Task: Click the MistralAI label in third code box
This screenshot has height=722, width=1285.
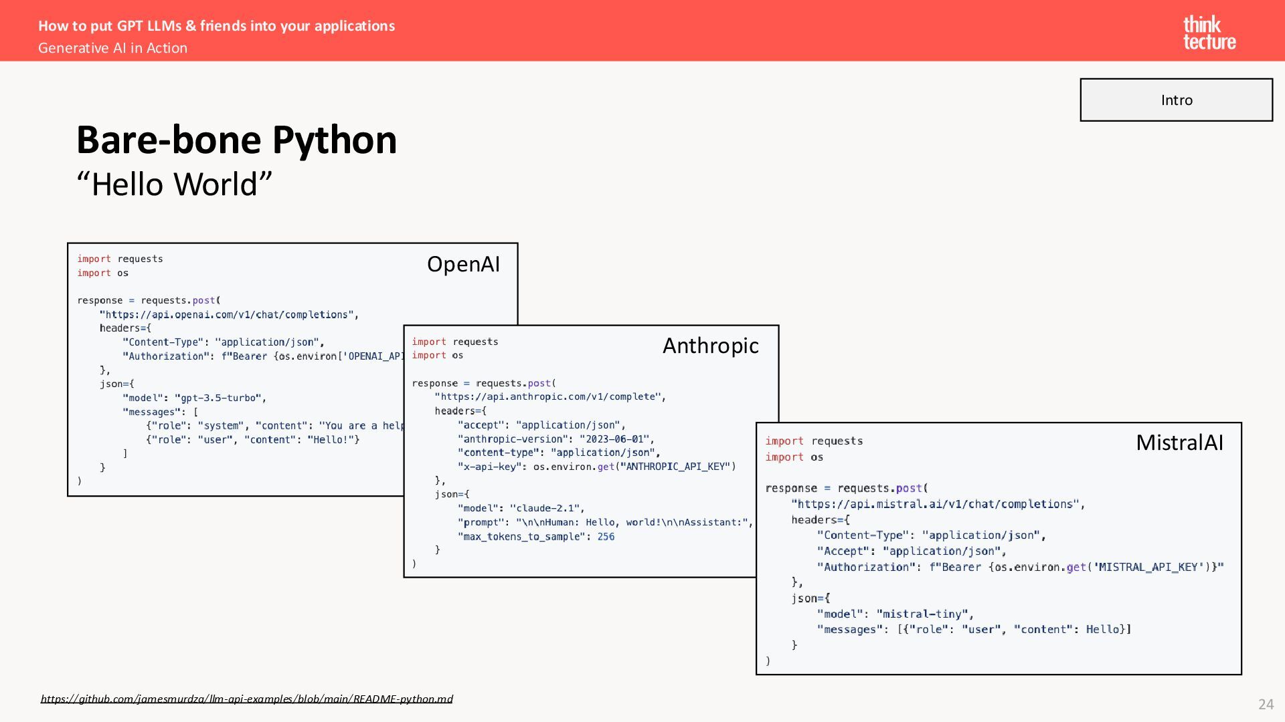Action: (x=1179, y=443)
